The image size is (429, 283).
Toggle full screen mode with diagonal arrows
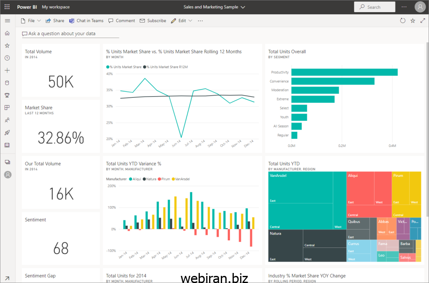[422, 20]
